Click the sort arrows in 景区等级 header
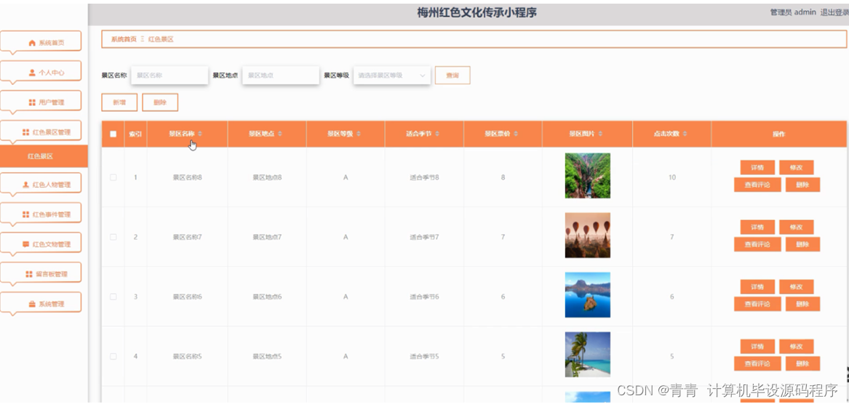Viewport: 849px width, 404px height. pyautogui.click(x=359, y=134)
